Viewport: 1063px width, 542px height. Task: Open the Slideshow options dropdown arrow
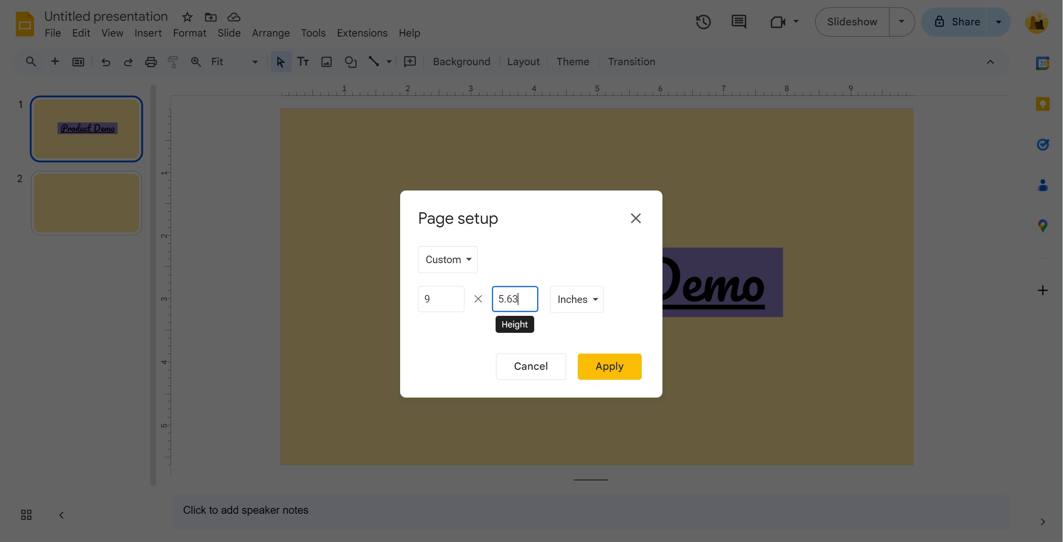902,22
